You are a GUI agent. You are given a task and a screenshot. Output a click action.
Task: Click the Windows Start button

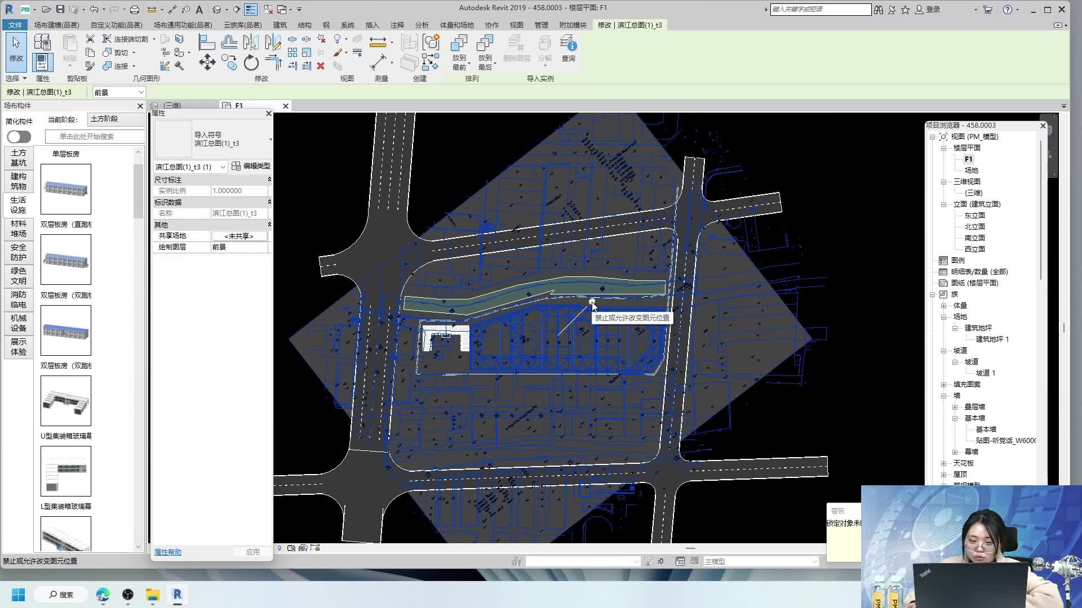click(18, 594)
